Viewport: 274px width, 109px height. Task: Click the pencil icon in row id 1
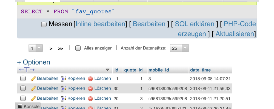click(33, 79)
